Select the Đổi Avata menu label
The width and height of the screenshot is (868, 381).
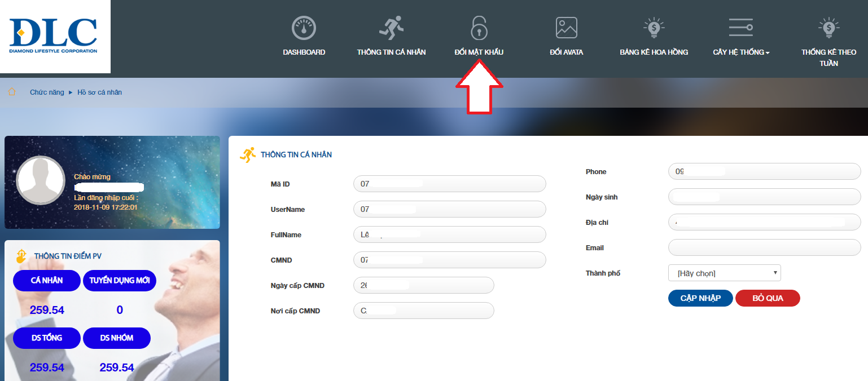(566, 52)
